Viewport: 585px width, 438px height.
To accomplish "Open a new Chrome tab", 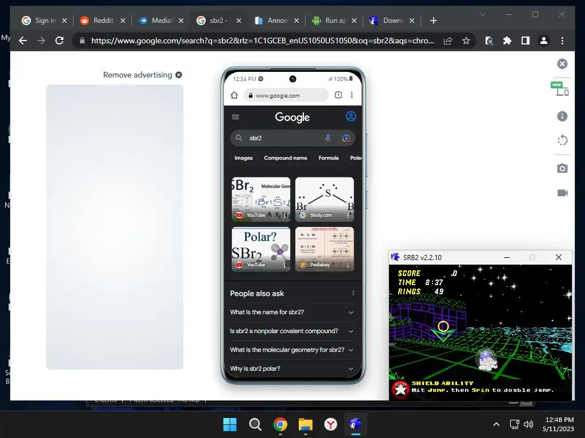I will coord(433,21).
